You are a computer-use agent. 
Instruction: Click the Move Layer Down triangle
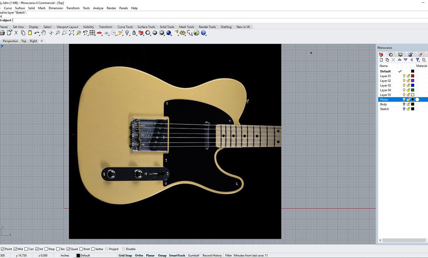tap(405, 60)
